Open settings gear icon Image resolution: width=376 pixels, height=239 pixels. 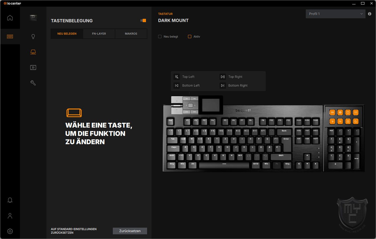click(10, 231)
